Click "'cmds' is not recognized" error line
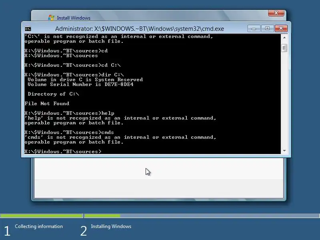This screenshot has width=320, height=240. (120, 137)
